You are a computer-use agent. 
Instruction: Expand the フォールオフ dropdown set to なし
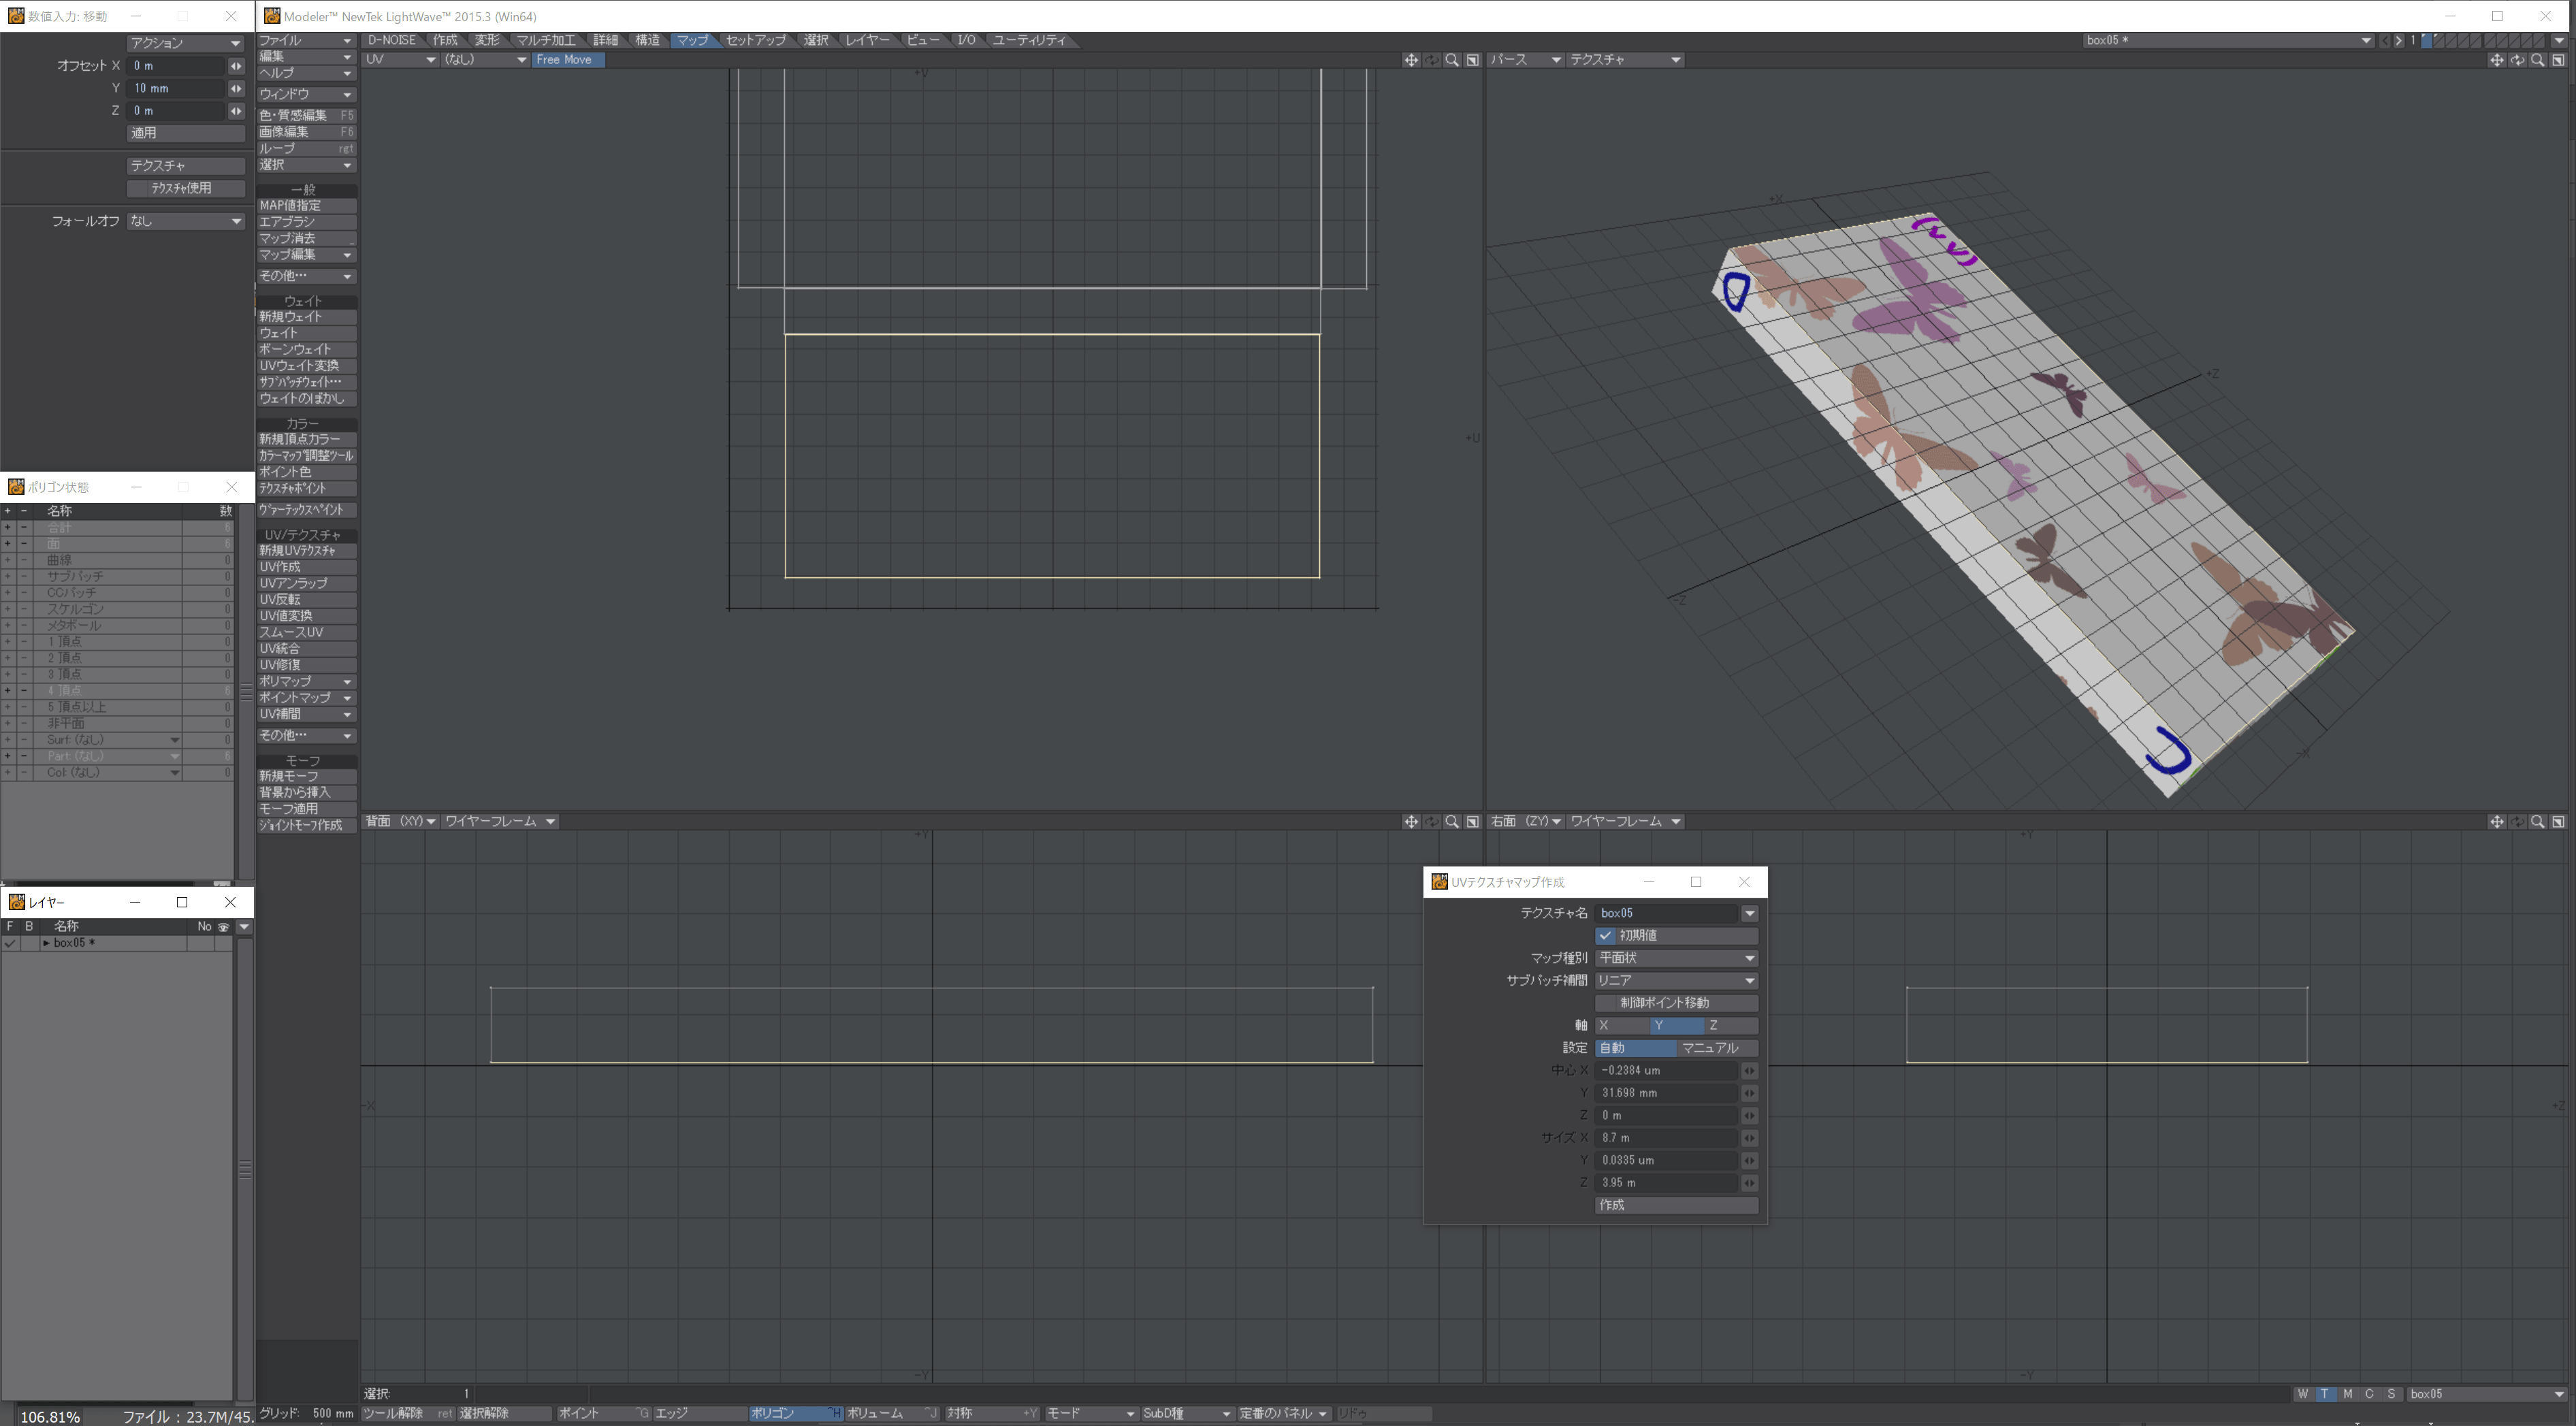tap(185, 221)
